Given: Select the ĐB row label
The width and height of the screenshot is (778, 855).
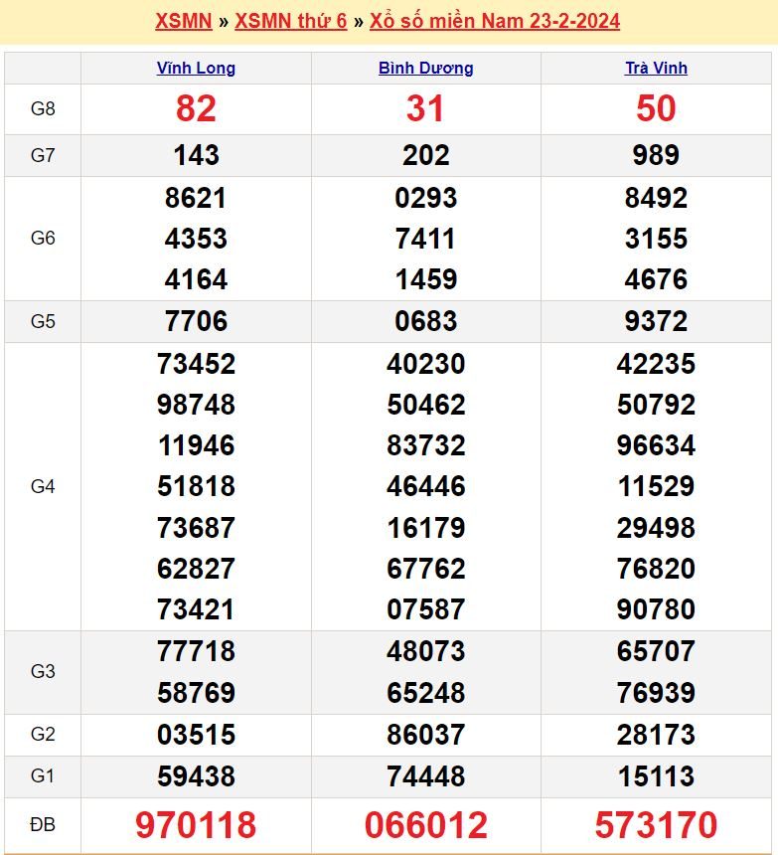Looking at the screenshot, I should 43,824.
